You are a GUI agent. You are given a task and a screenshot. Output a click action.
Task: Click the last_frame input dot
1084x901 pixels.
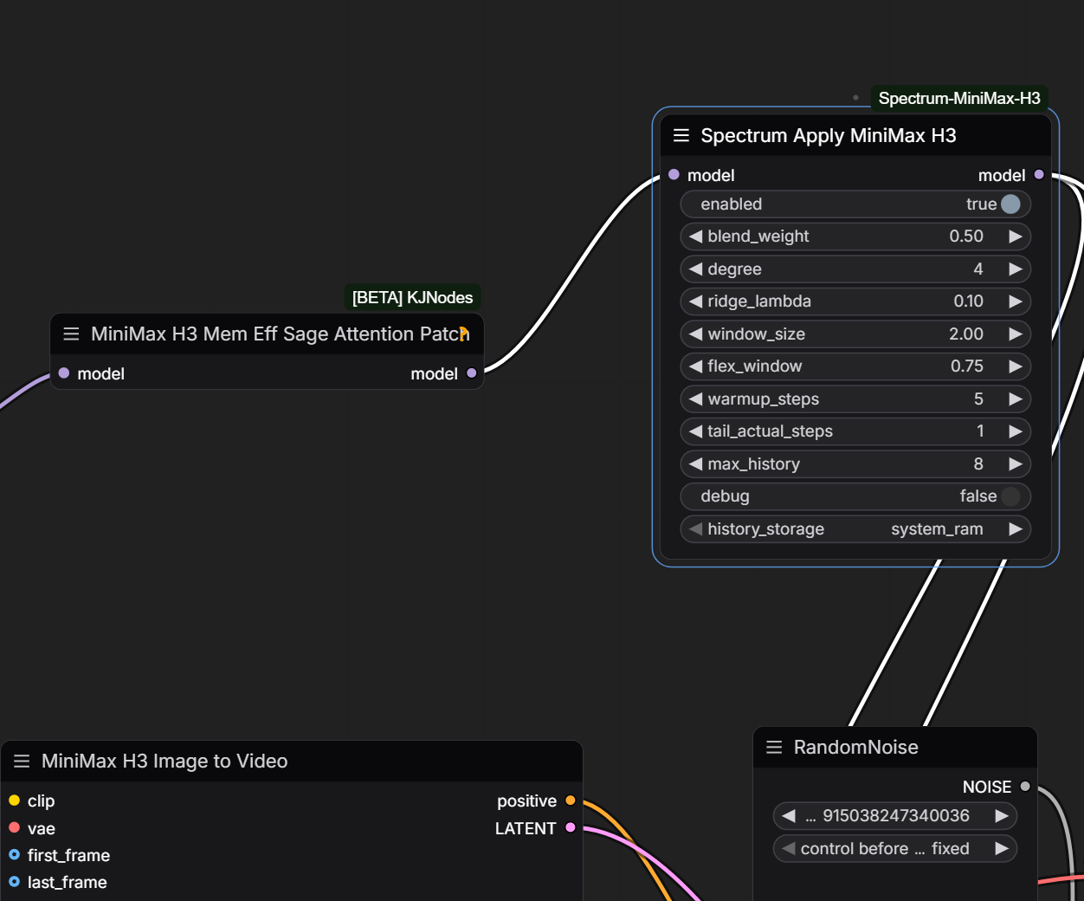(14, 882)
